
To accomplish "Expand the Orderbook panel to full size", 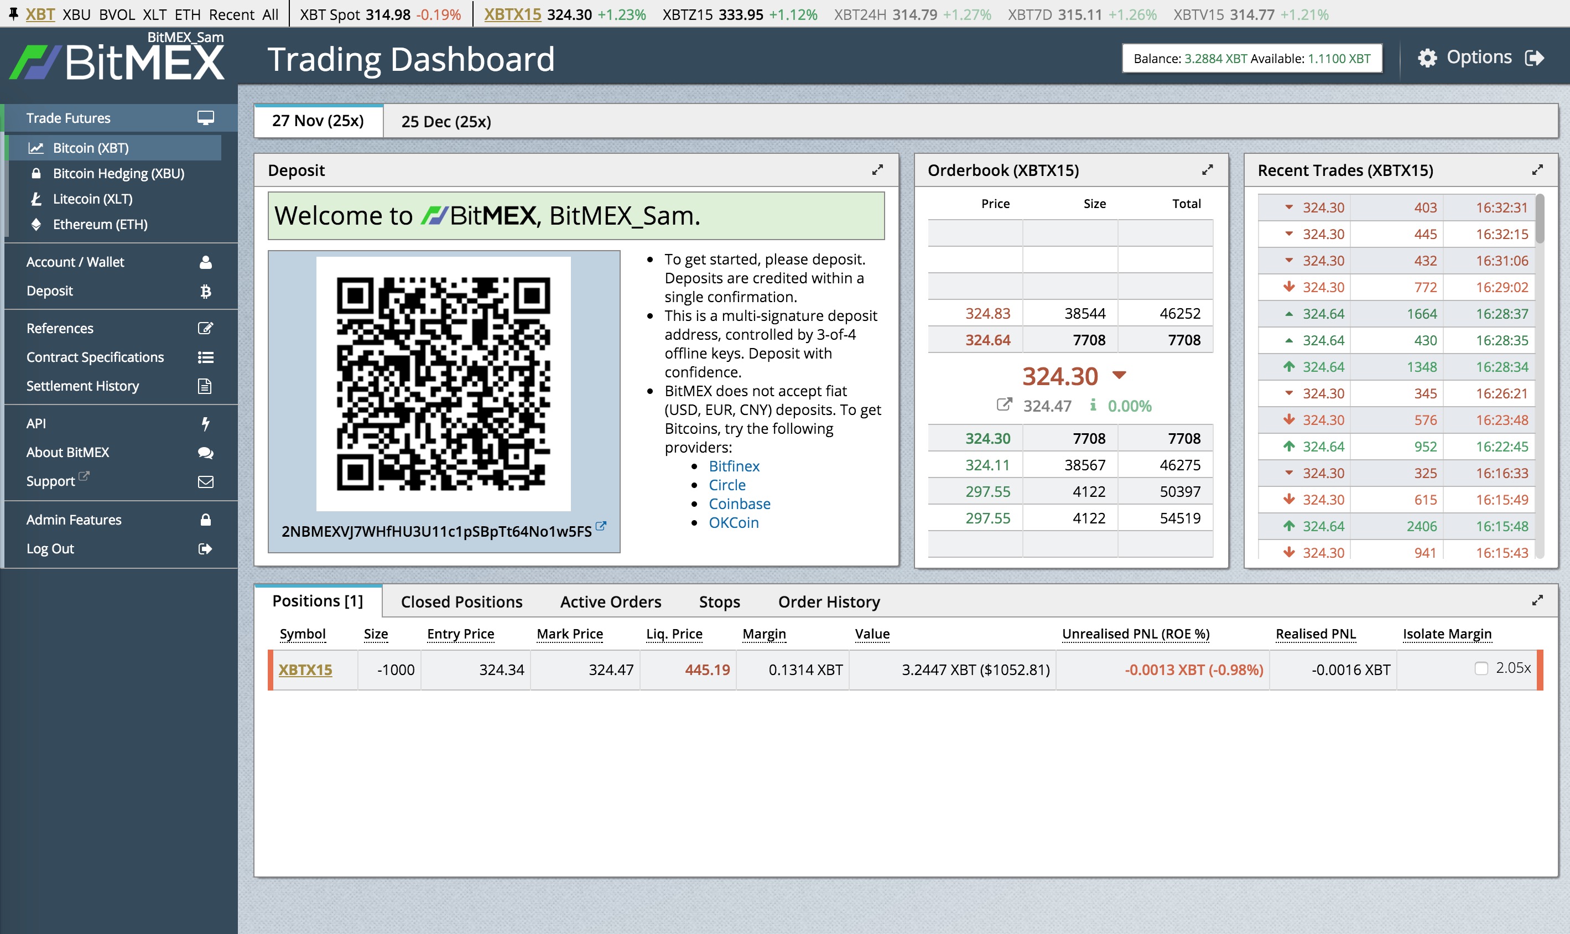I will coord(1207,170).
